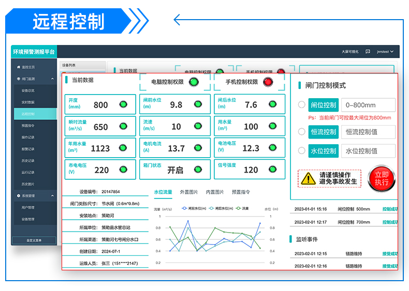Viewport: 409px width, 291px height.
Task: Click the 恒流控制值 input field
Action: click(x=370, y=132)
